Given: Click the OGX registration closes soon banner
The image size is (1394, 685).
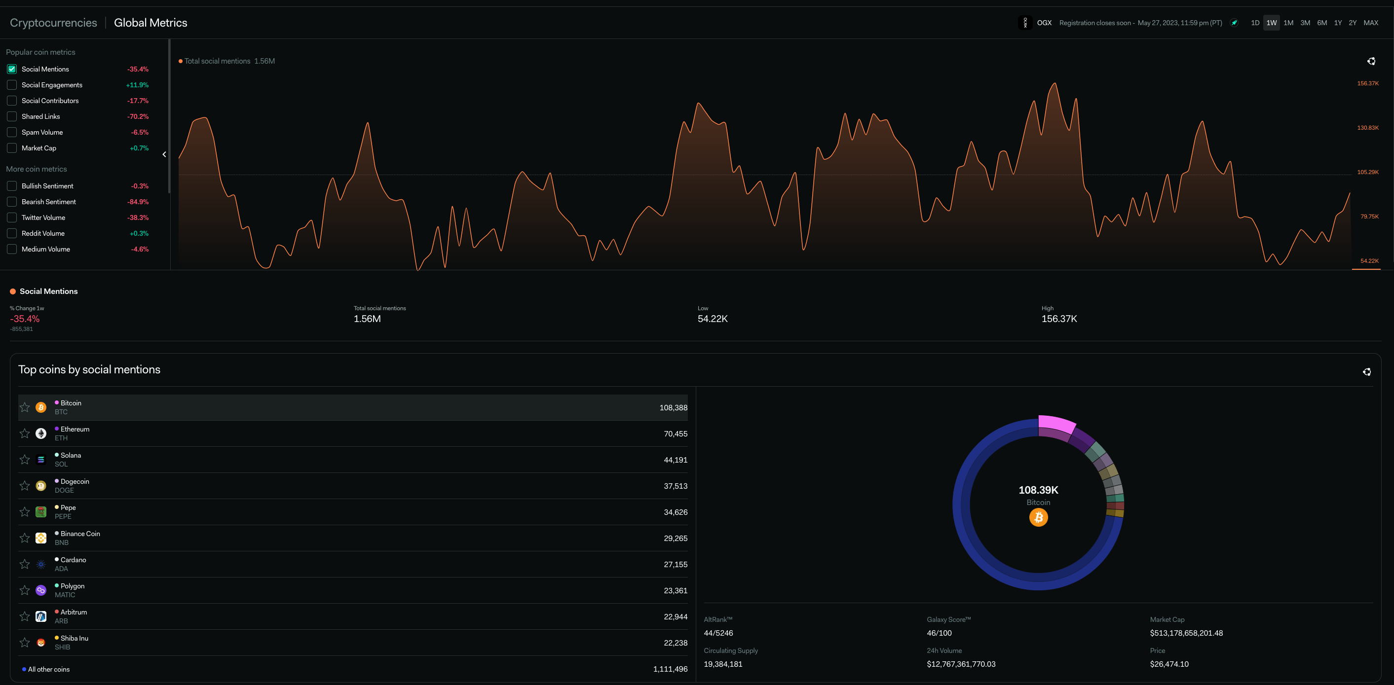Looking at the screenshot, I should 1140,23.
